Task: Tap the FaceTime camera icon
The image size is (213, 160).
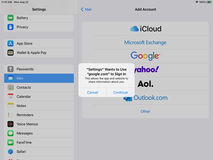Action: click(x=10, y=142)
